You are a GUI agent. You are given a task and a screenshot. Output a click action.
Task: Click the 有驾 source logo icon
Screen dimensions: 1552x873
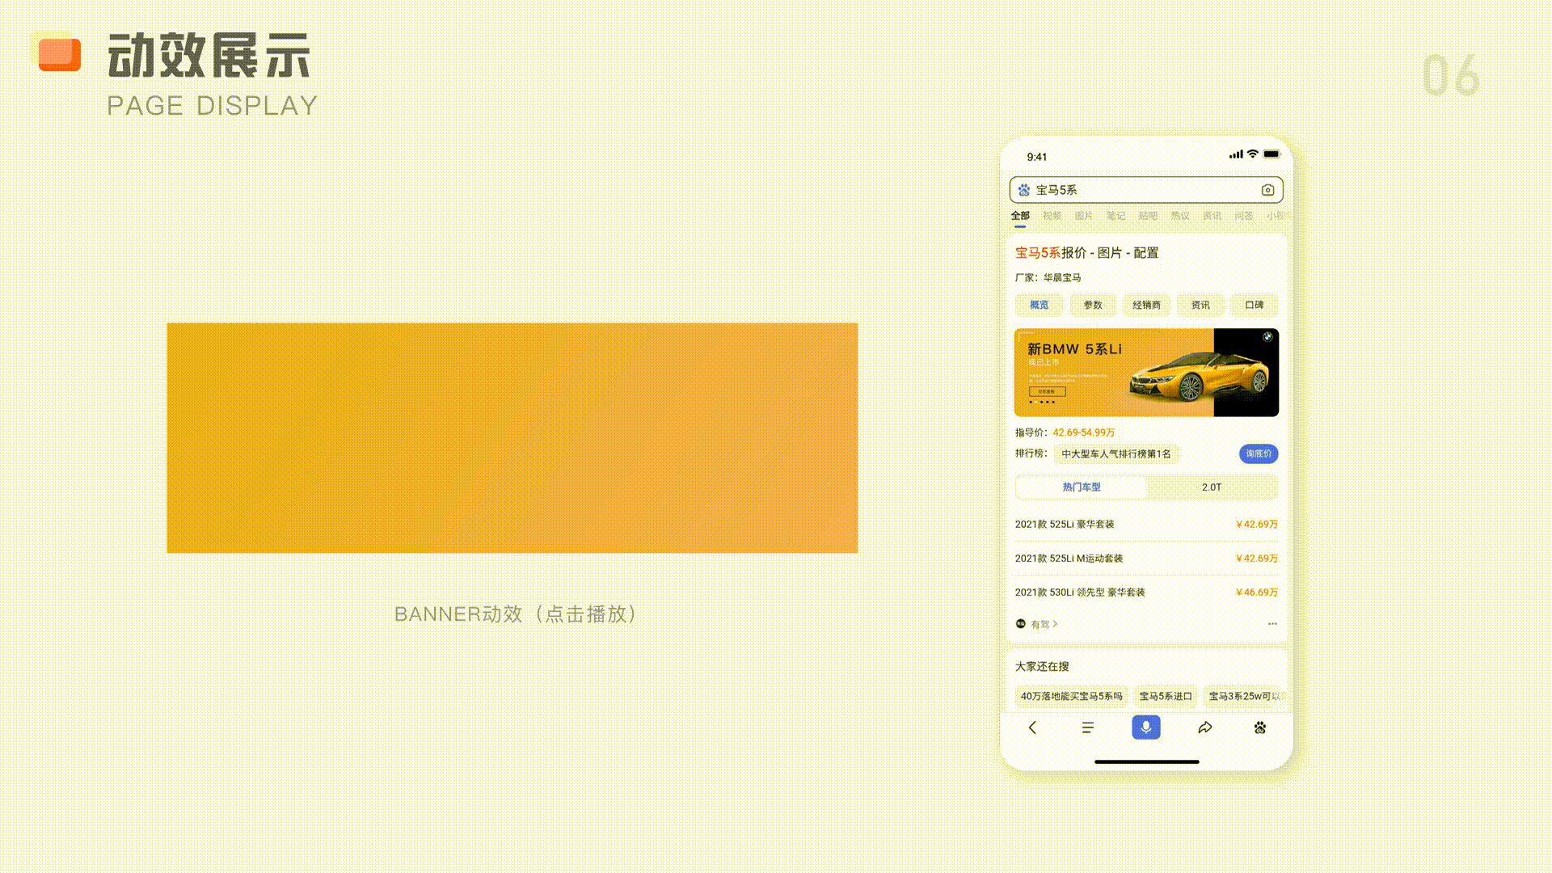(1021, 624)
